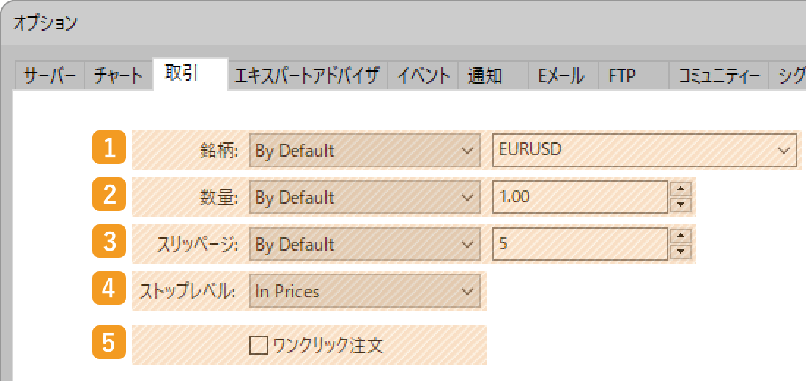This screenshot has height=381, width=806.
Task: Click the 数量 1.00 input field
Action: [580, 197]
